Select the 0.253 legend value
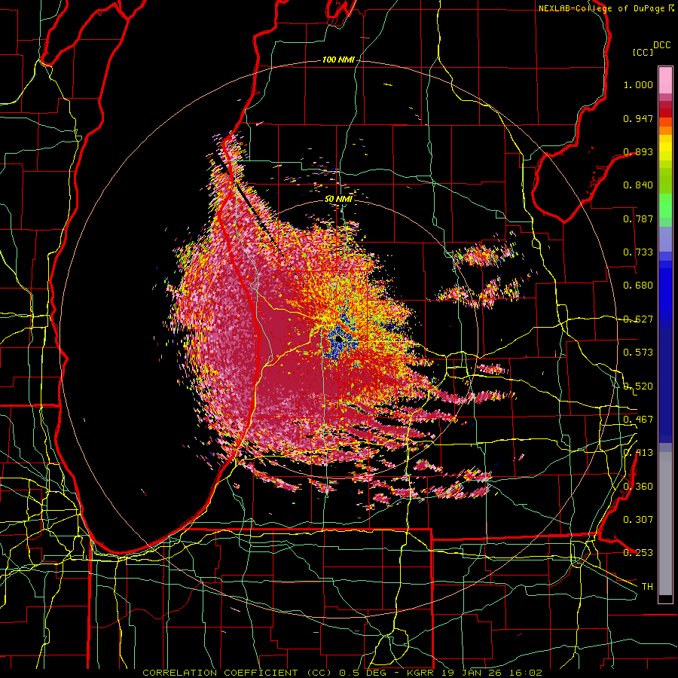This screenshot has width=678, height=678. click(638, 553)
